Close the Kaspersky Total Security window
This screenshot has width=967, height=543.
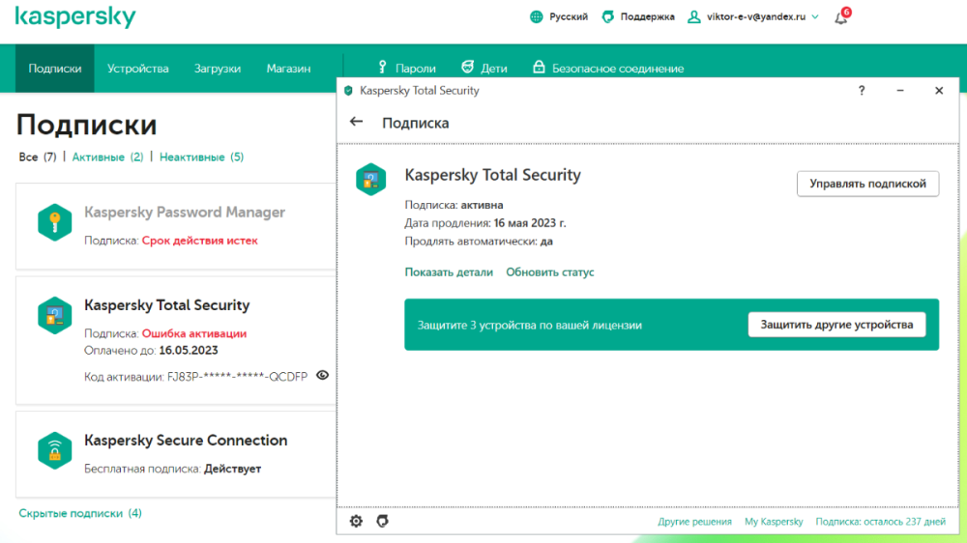pyautogui.click(x=939, y=91)
